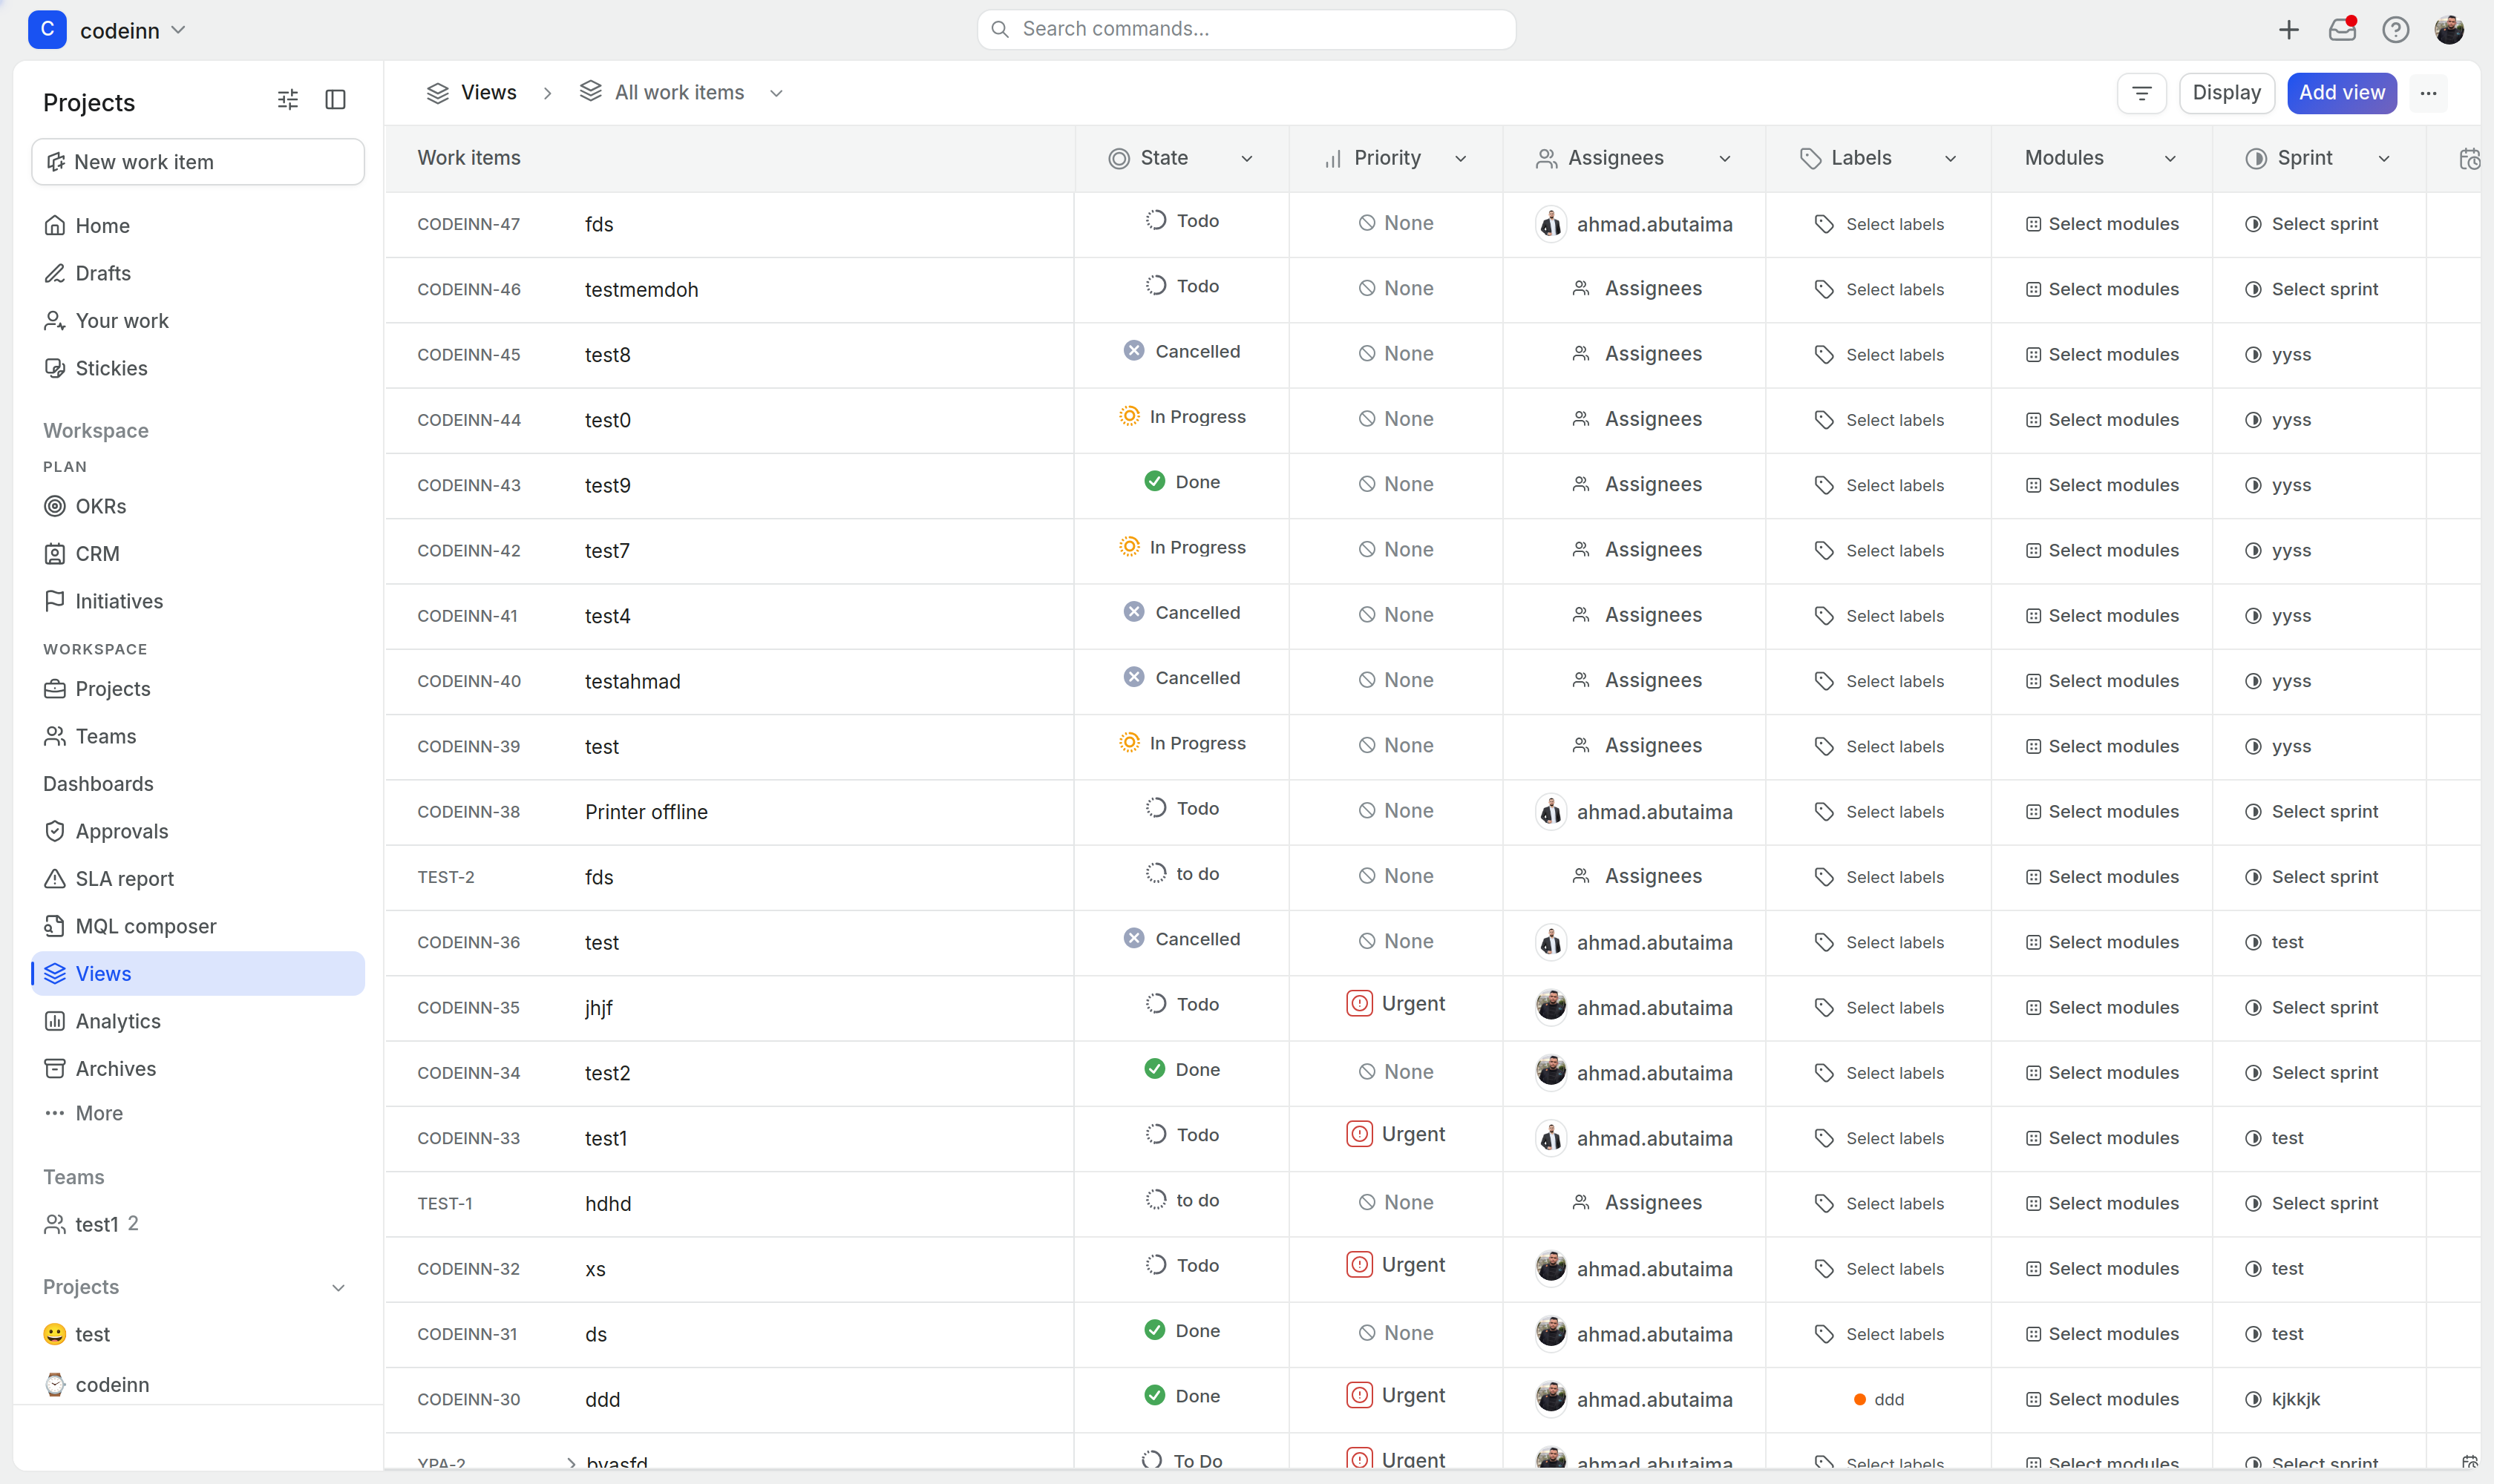The width and height of the screenshot is (2494, 1484).
Task: Click the assignee avatar for Printer offline
Action: tap(1551, 811)
